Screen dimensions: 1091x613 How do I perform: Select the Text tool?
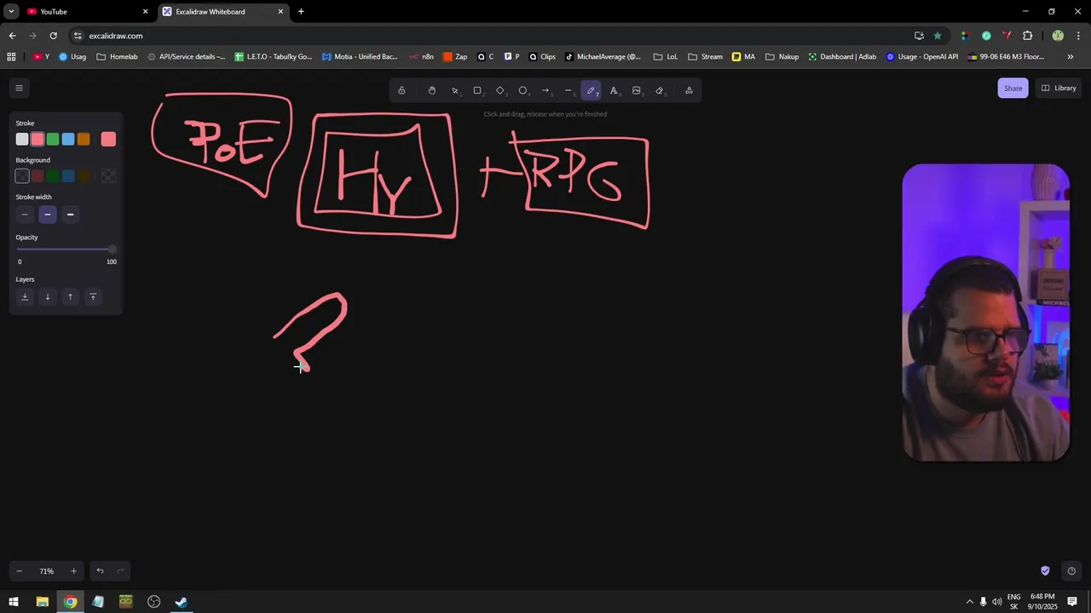(614, 90)
